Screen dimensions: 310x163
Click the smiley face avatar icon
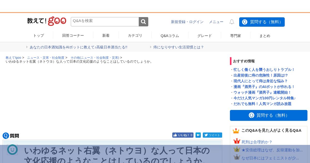click(12, 150)
